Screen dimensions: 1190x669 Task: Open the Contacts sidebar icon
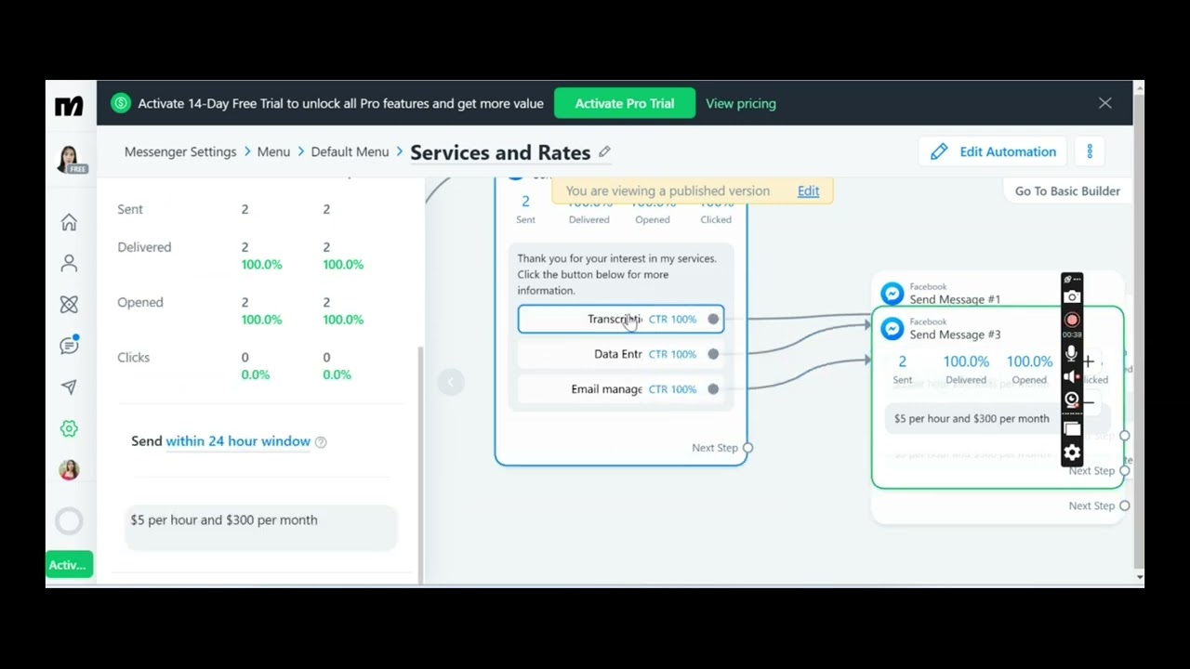tap(69, 264)
